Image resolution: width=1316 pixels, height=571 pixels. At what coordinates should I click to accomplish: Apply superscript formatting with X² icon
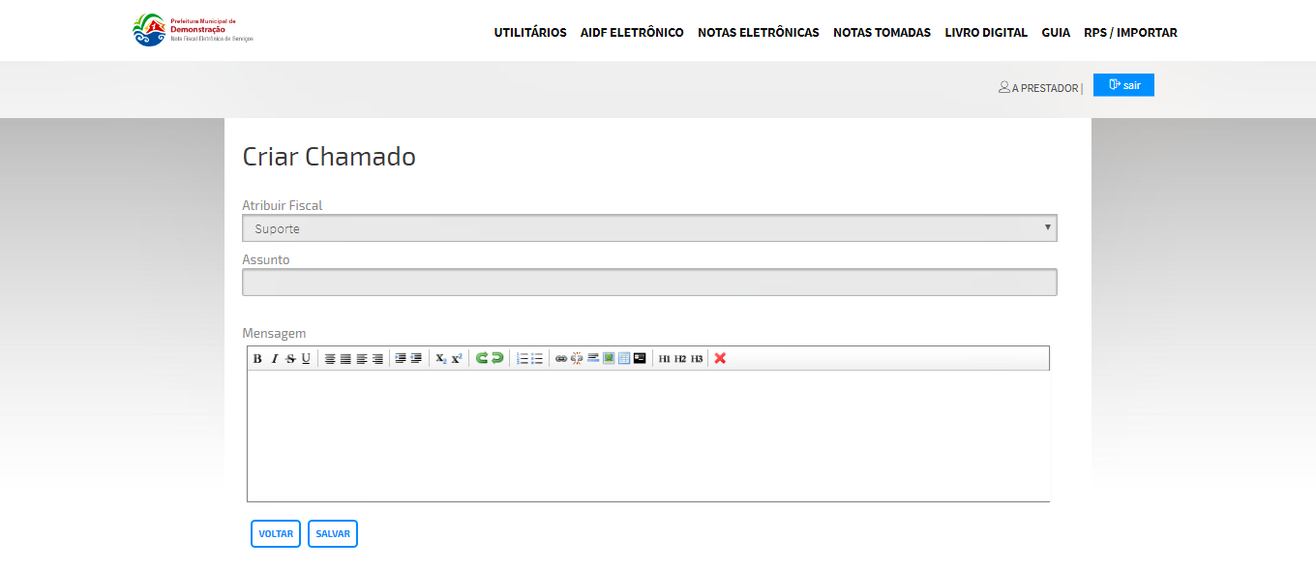[x=457, y=359]
